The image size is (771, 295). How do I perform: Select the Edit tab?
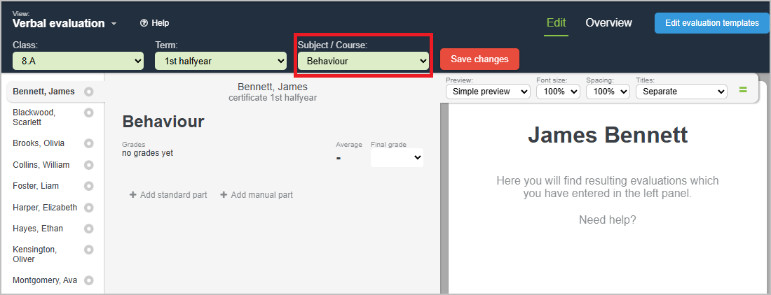tap(556, 23)
